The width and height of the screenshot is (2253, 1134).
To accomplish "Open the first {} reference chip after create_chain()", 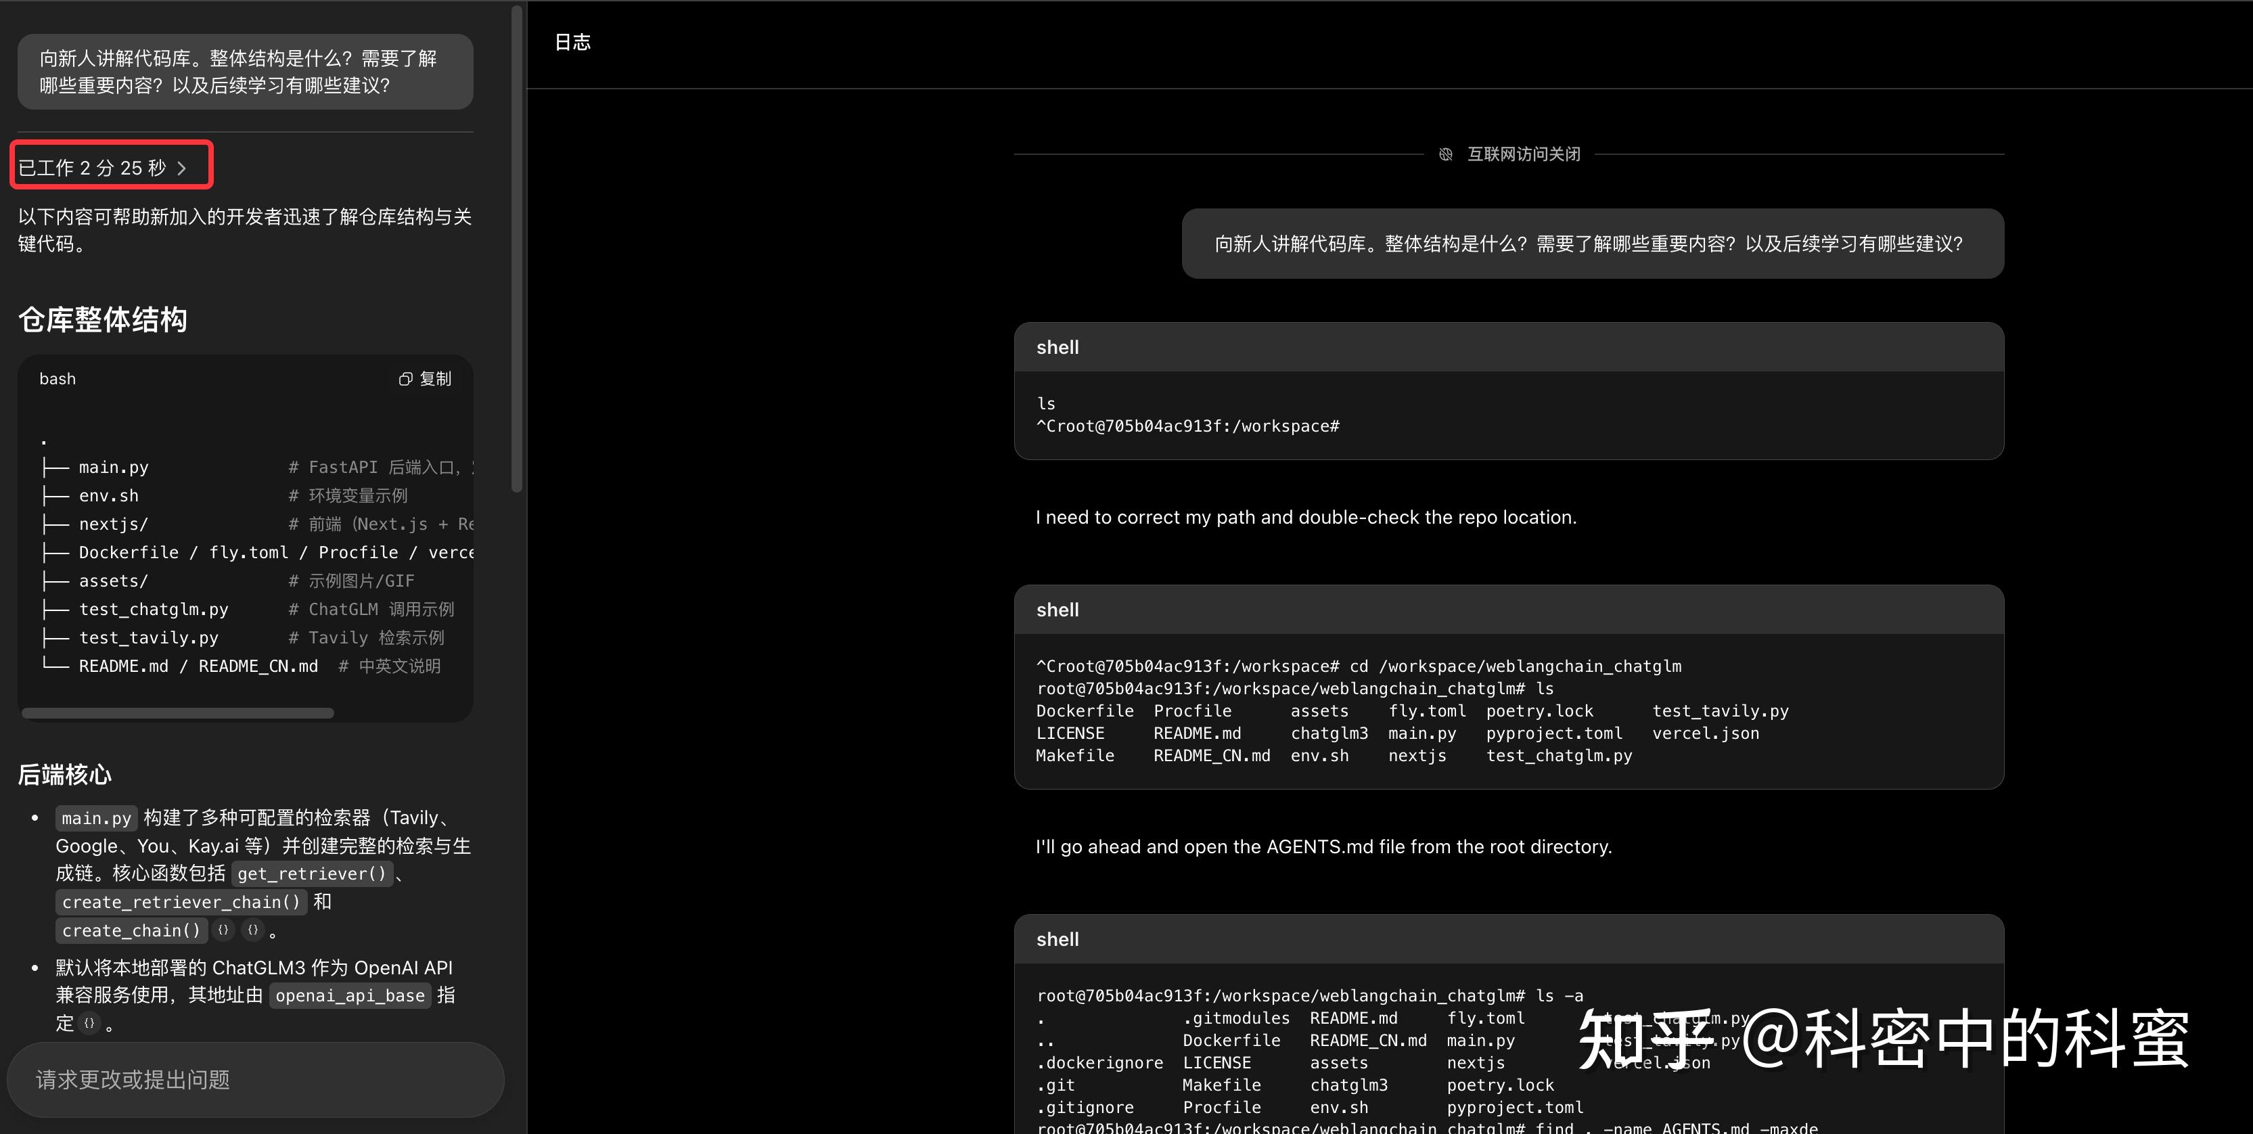I will point(224,930).
